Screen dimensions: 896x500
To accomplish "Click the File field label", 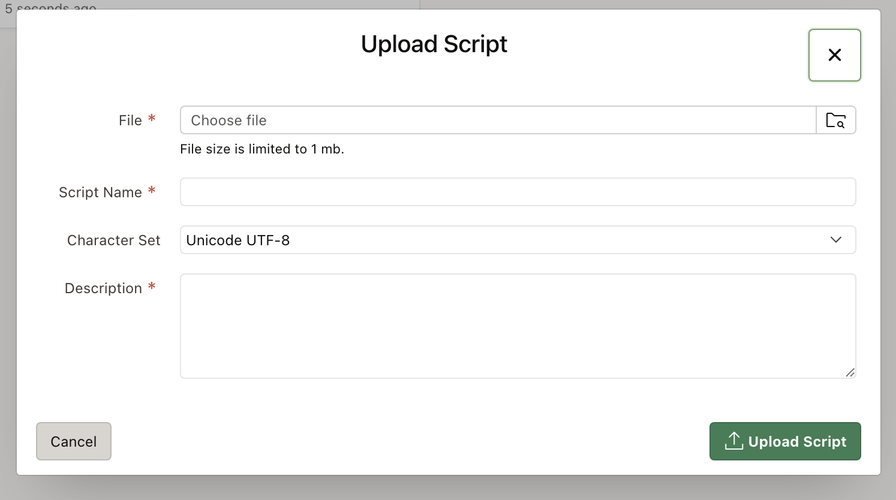I will click(130, 121).
